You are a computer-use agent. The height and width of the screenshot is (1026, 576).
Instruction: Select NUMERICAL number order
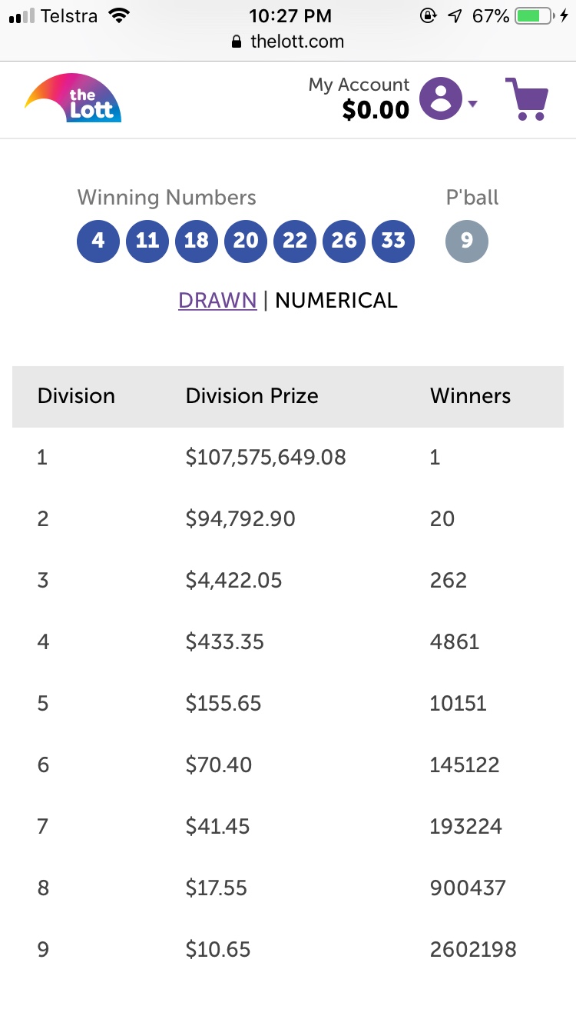click(336, 301)
